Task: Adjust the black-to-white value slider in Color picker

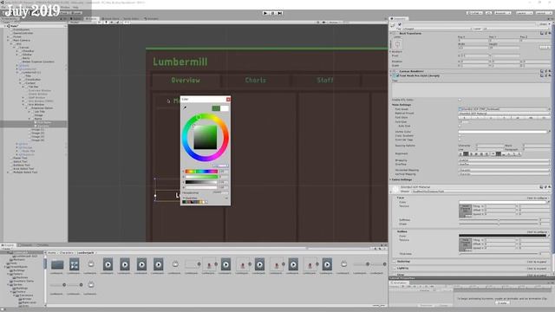Action: tap(201, 182)
